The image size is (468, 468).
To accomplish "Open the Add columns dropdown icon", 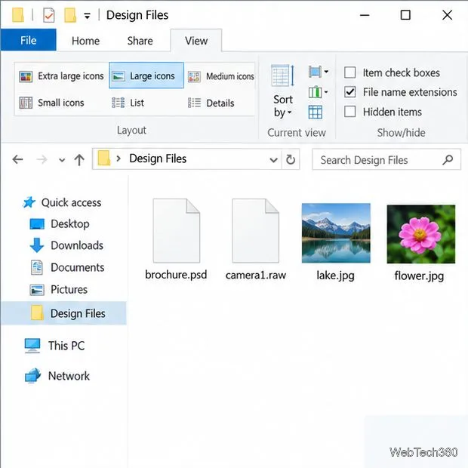I will (x=319, y=92).
